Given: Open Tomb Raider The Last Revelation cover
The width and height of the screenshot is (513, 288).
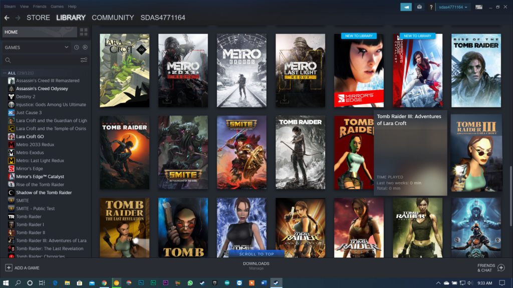Looking at the screenshot, I should coord(124,227).
